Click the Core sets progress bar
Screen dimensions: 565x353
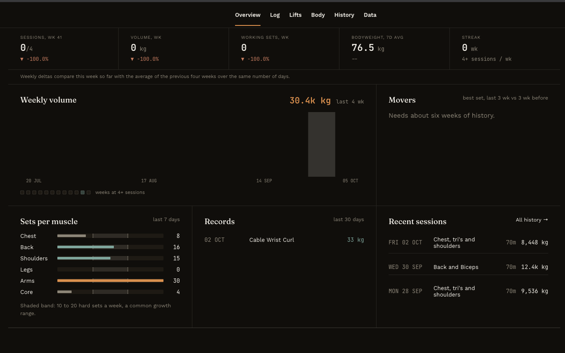tap(110, 292)
